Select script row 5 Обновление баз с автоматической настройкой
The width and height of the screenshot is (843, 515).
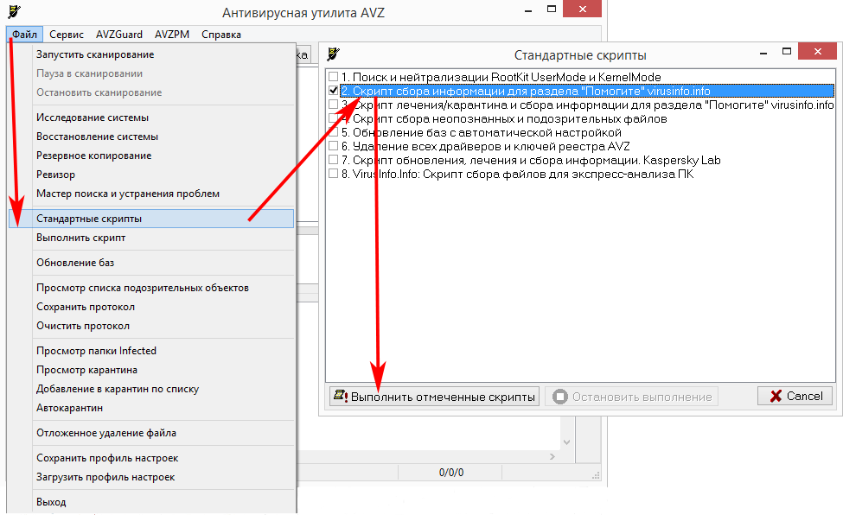[x=482, y=132]
